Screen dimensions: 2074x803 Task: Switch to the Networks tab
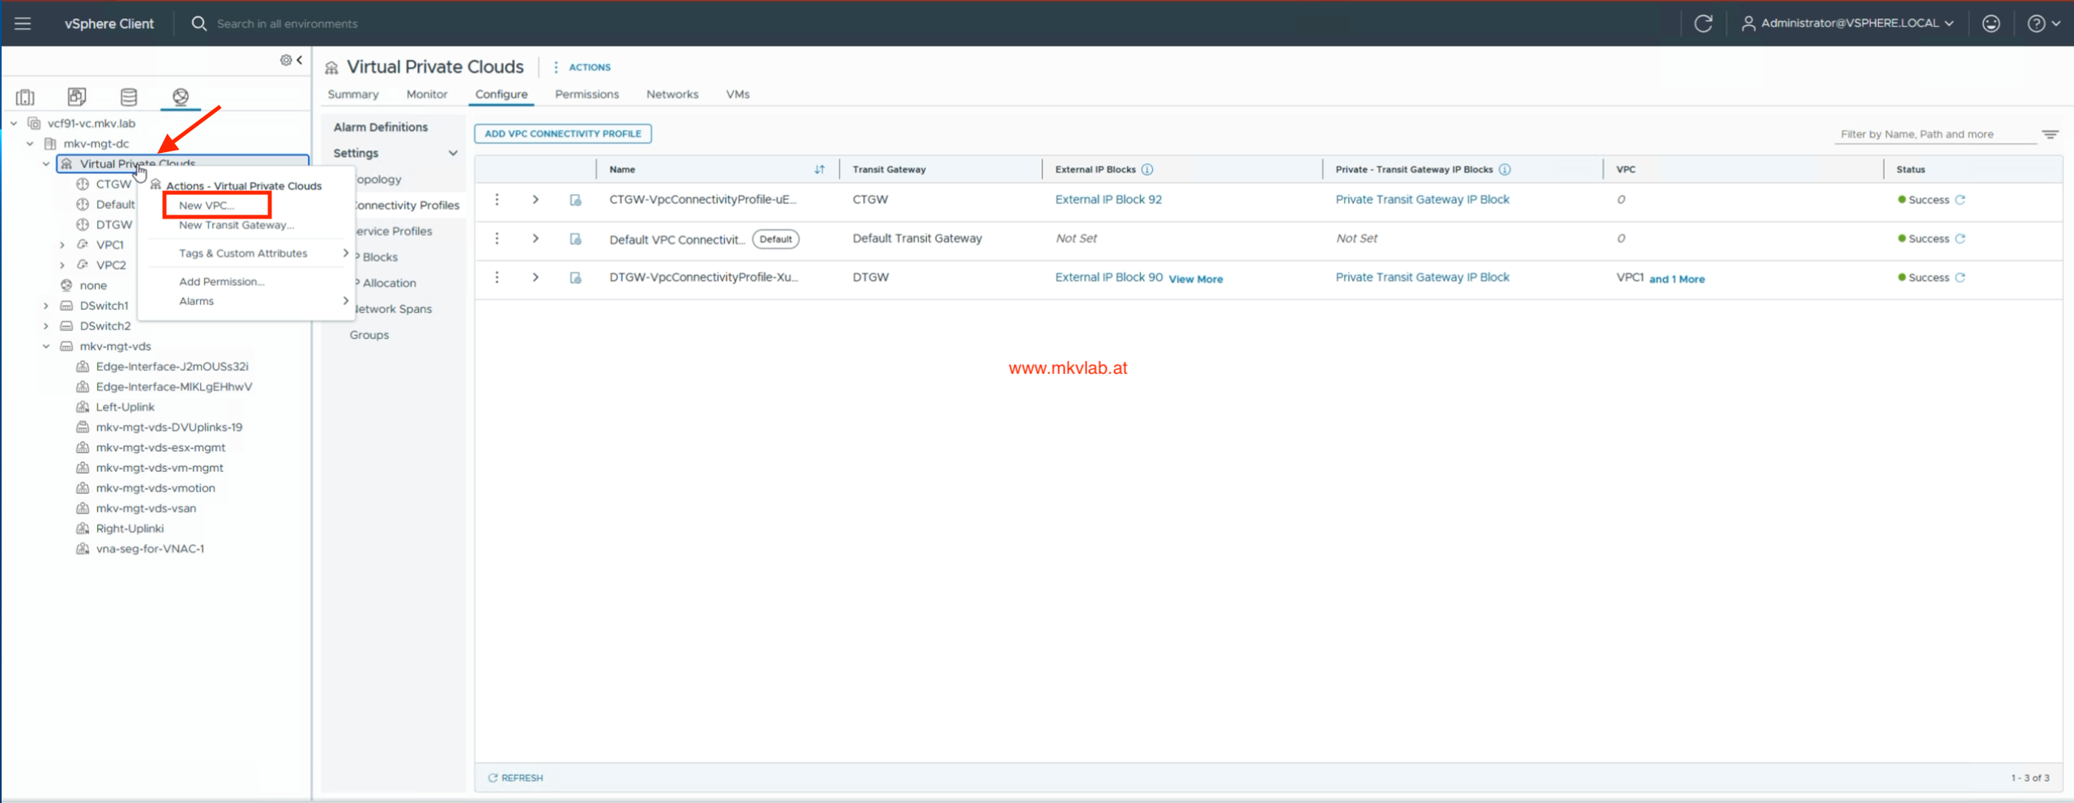pyautogui.click(x=672, y=95)
